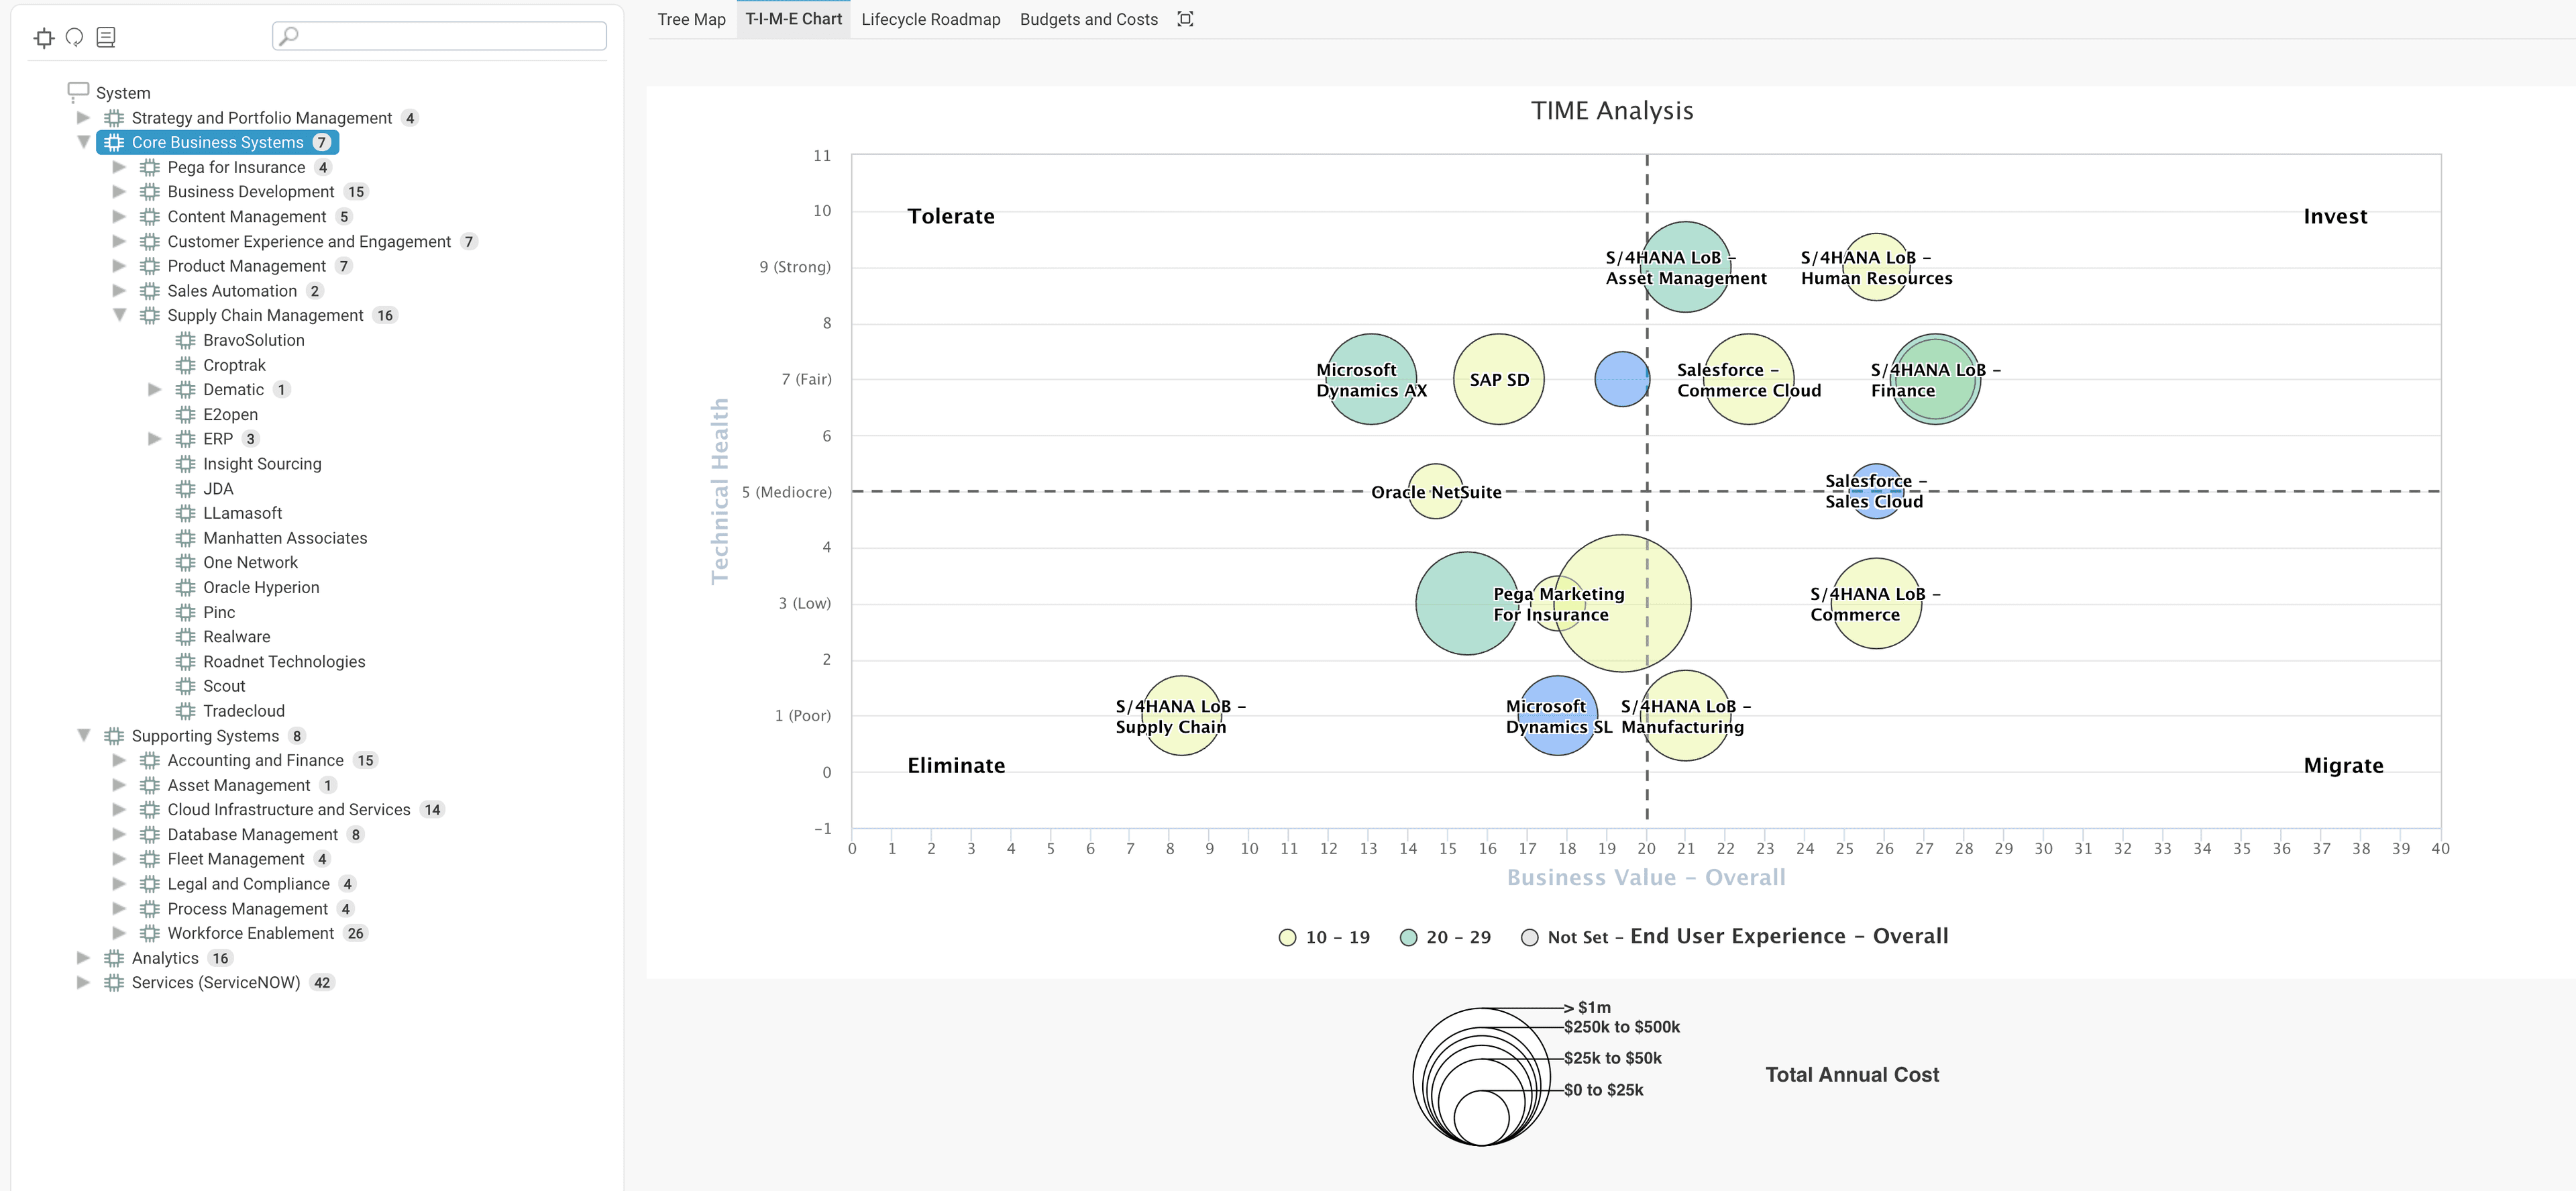Collapse the Supply Chain Management node
This screenshot has width=2576, height=1191.
[x=120, y=315]
